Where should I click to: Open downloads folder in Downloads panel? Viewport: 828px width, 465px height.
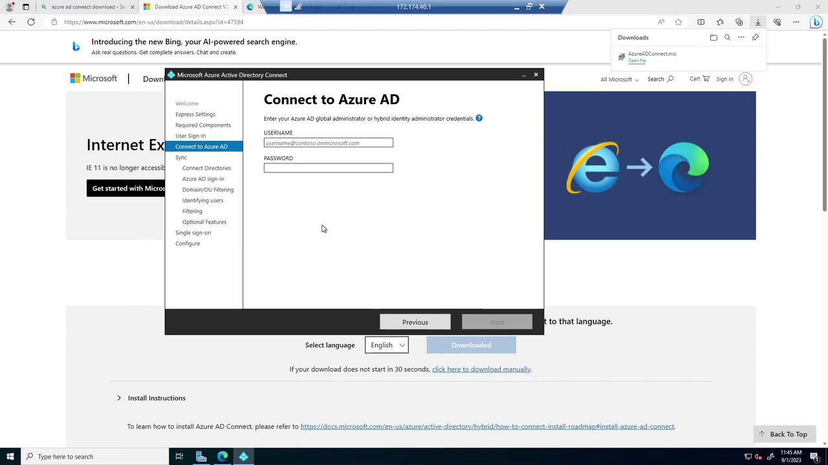(x=714, y=37)
